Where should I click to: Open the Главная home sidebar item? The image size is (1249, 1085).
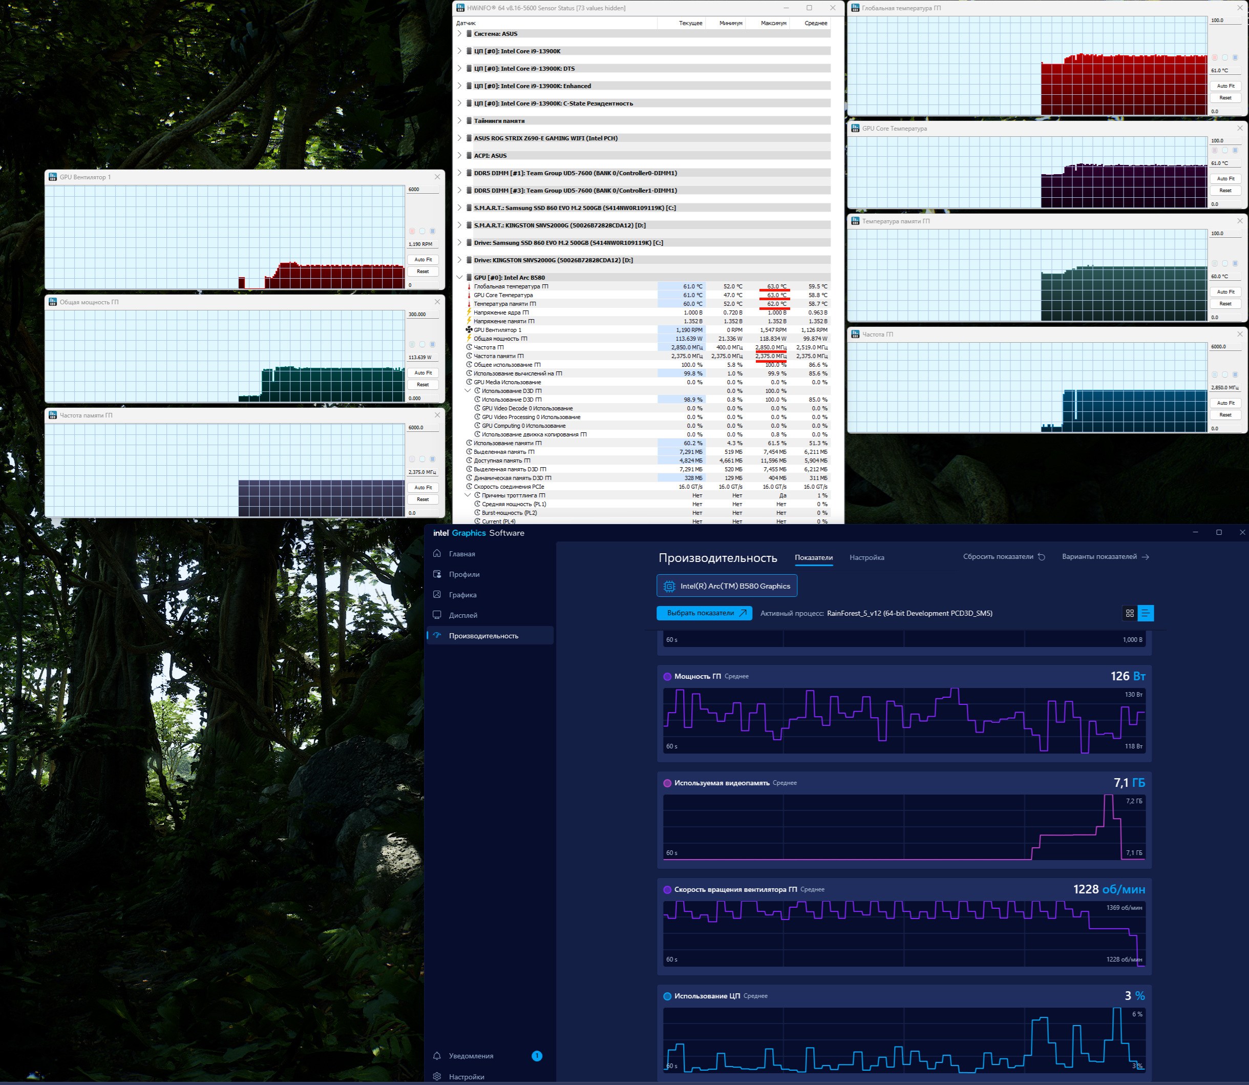point(461,554)
